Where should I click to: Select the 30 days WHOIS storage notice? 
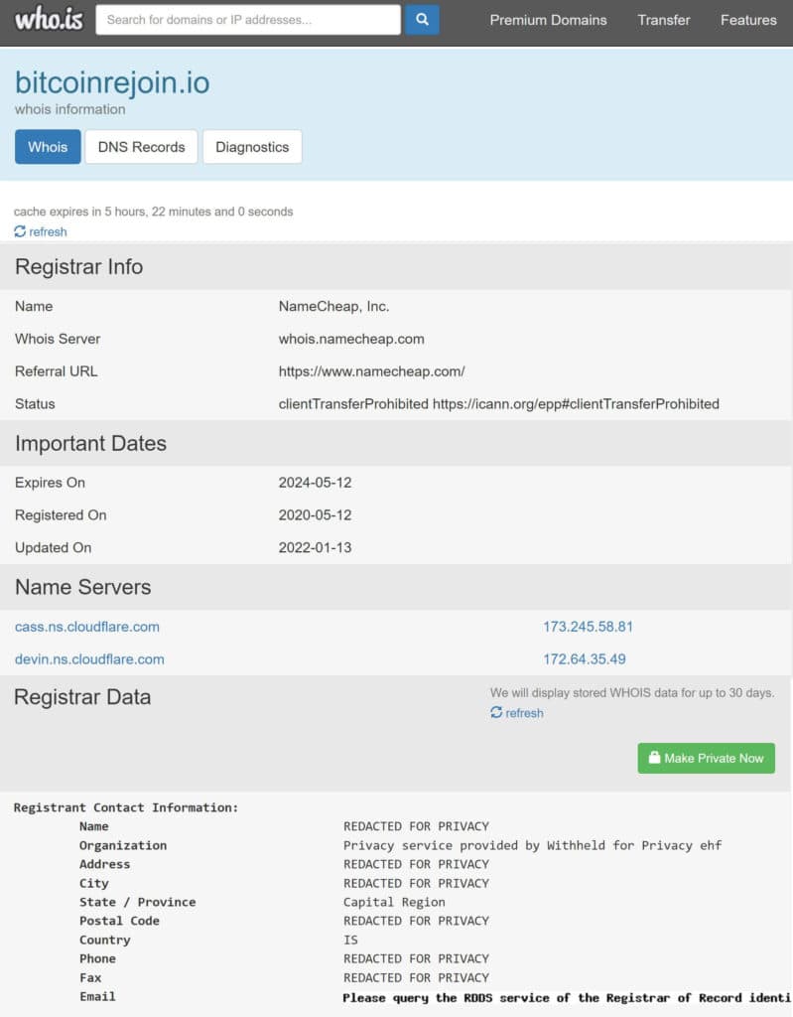point(632,692)
